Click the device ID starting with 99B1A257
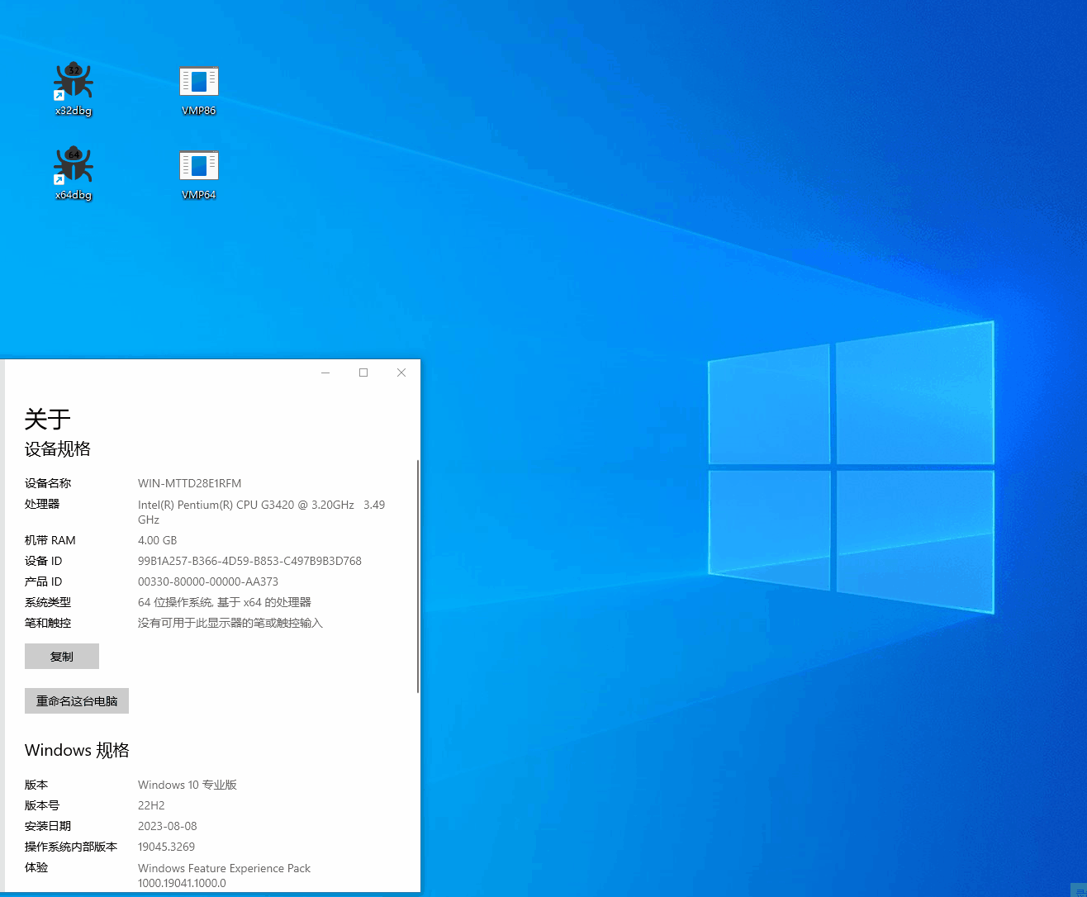Screen dimensions: 1087x897 (x=249, y=561)
